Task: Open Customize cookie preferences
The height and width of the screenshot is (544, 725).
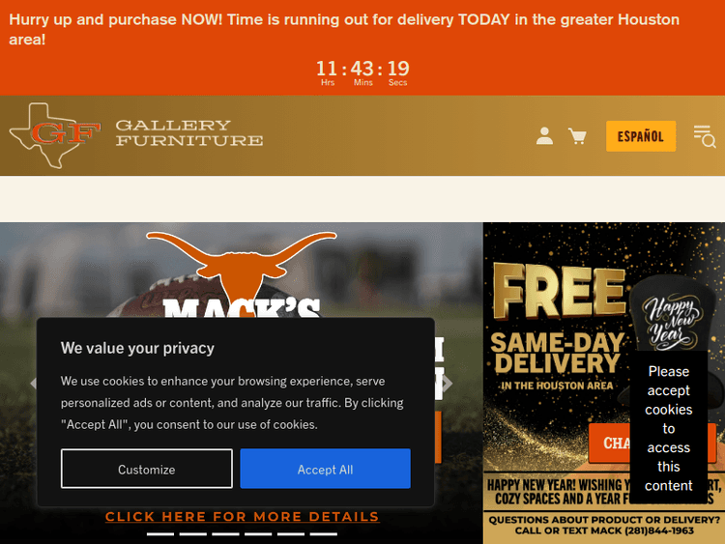Action: pos(147,469)
